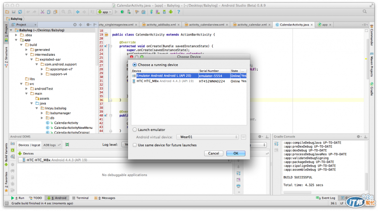
Task: Open Log level dropdown in DDMS
Action: [x=125, y=144]
